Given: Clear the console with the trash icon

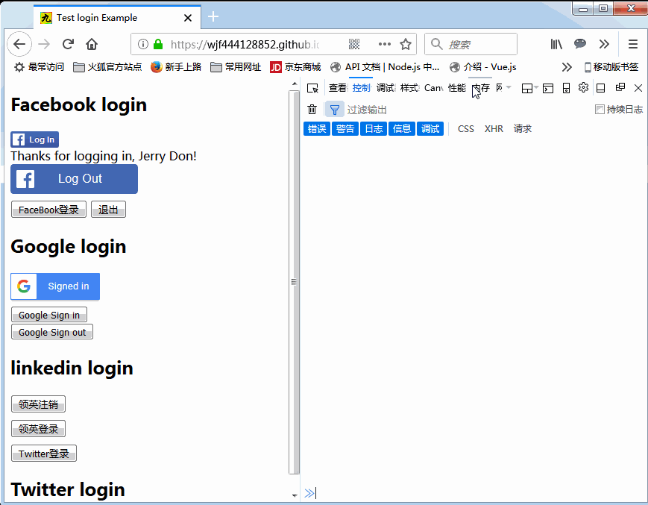Looking at the screenshot, I should click(x=311, y=108).
